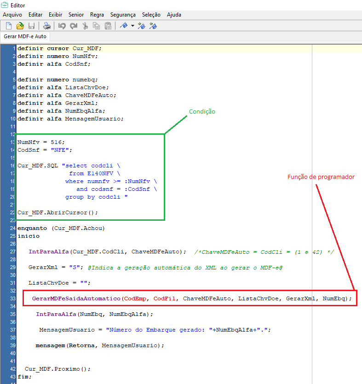Click the New file icon
Viewport: 362px width, 384px height.
coord(9,26)
